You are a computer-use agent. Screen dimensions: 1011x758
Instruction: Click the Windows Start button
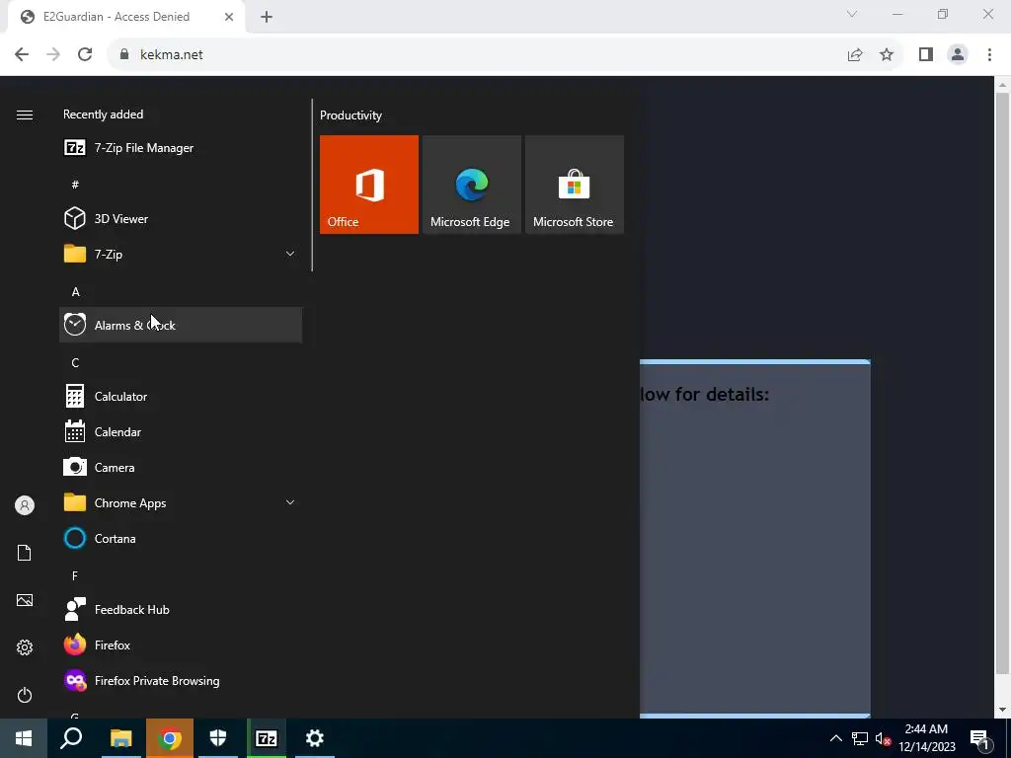(x=24, y=738)
